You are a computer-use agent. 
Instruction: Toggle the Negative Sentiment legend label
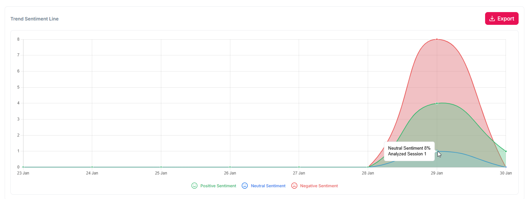pyautogui.click(x=319, y=186)
